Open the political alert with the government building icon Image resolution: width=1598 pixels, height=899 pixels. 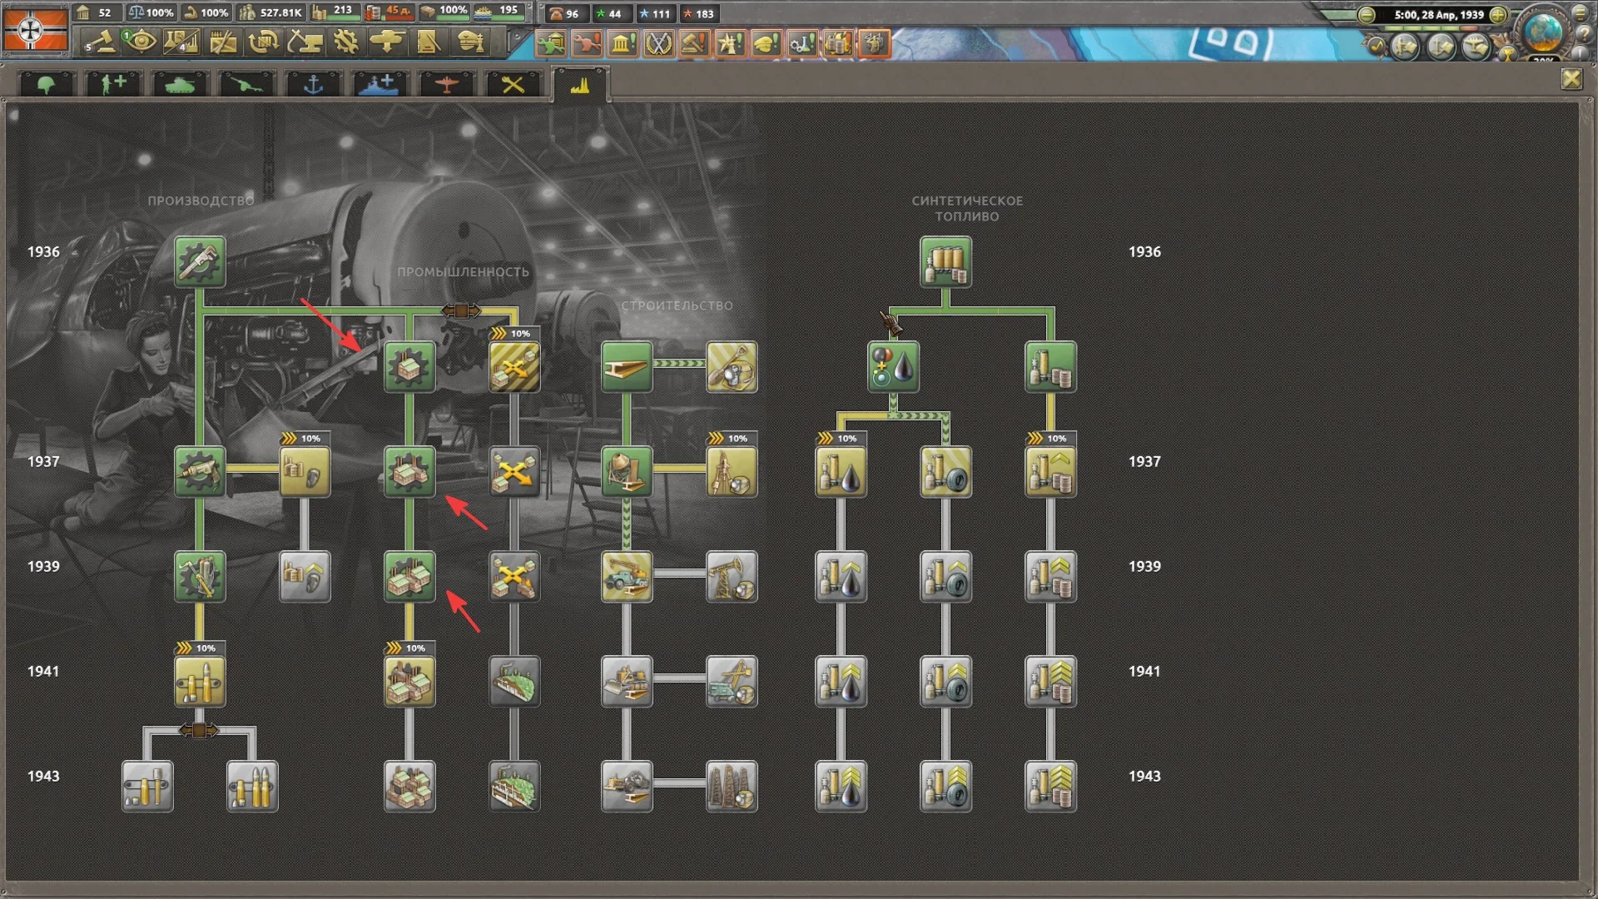pos(623,43)
